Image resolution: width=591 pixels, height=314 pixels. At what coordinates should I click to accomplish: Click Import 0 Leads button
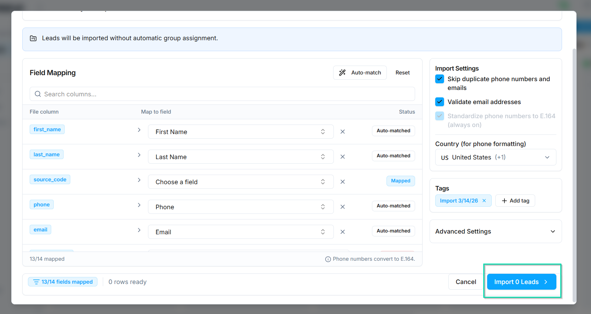(x=521, y=282)
